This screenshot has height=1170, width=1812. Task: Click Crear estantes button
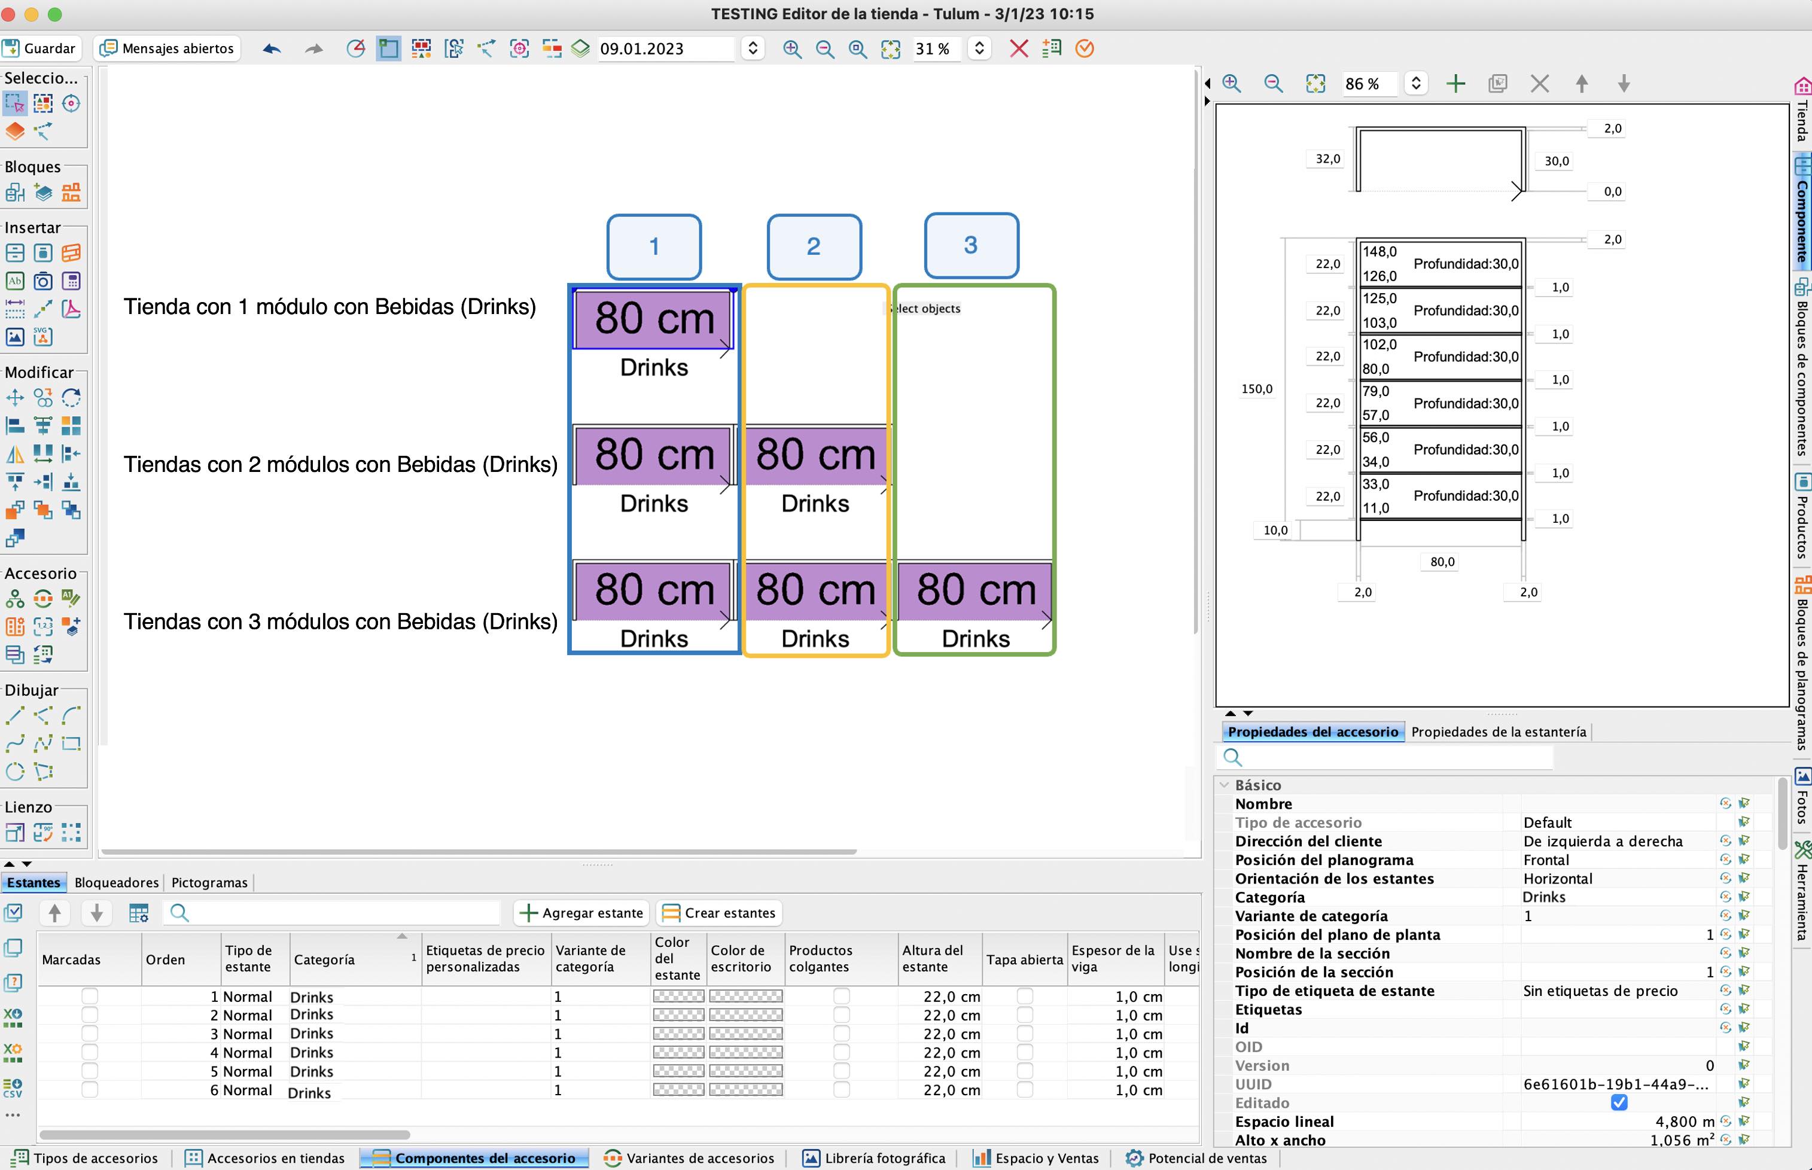[720, 912]
